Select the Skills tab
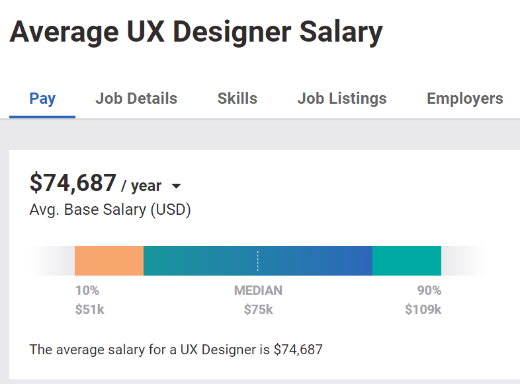The height and width of the screenshot is (384, 520). click(237, 99)
